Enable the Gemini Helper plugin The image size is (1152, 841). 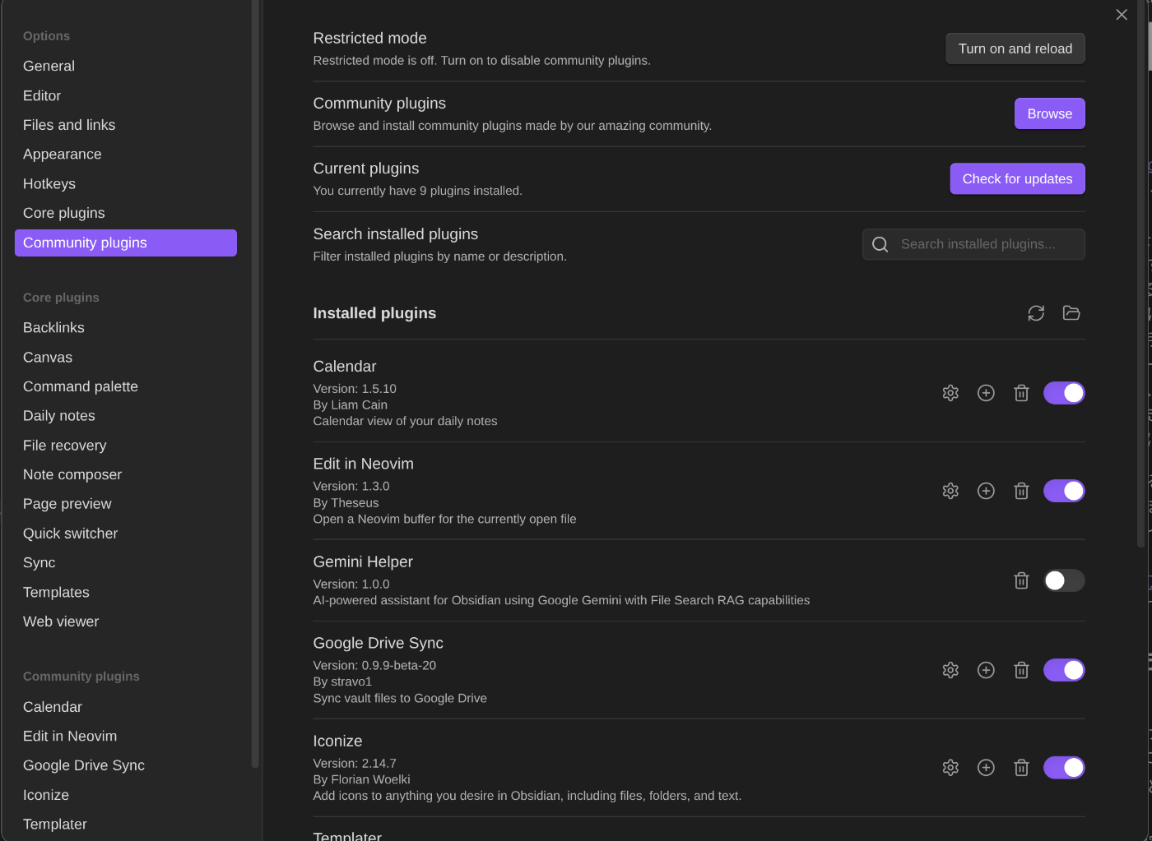click(1064, 580)
